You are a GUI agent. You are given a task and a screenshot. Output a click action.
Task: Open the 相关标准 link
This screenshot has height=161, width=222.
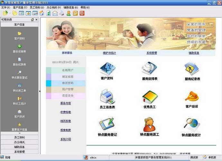pos(66,121)
